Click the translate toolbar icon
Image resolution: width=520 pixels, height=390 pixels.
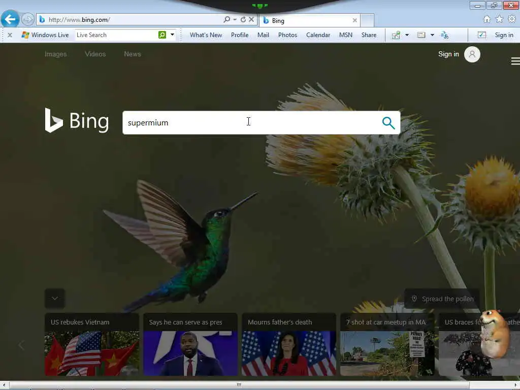point(445,35)
